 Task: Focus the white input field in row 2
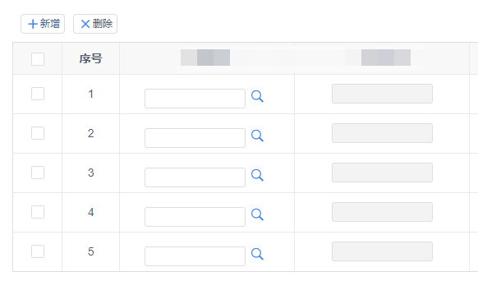point(195,138)
